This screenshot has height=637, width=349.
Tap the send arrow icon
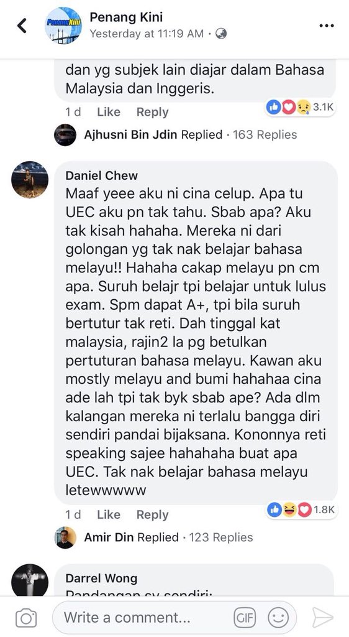click(323, 618)
